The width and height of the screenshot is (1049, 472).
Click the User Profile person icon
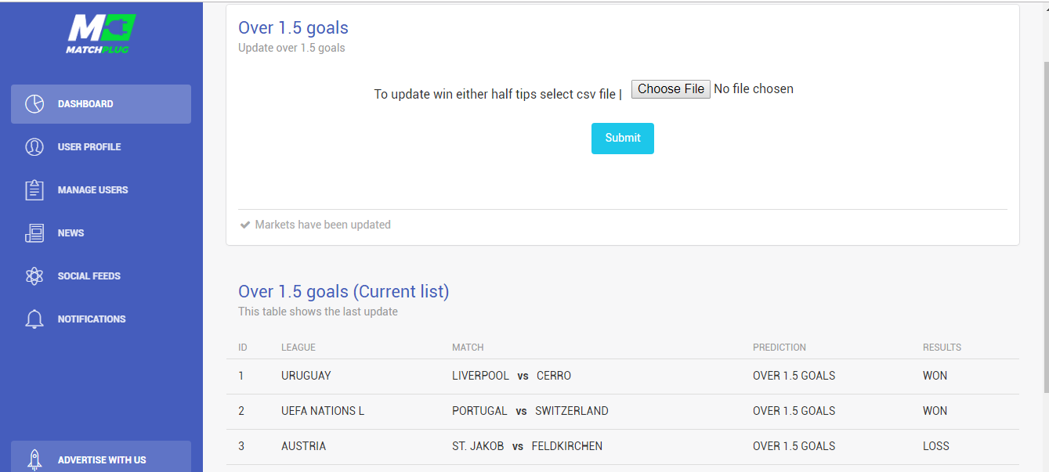pyautogui.click(x=34, y=147)
